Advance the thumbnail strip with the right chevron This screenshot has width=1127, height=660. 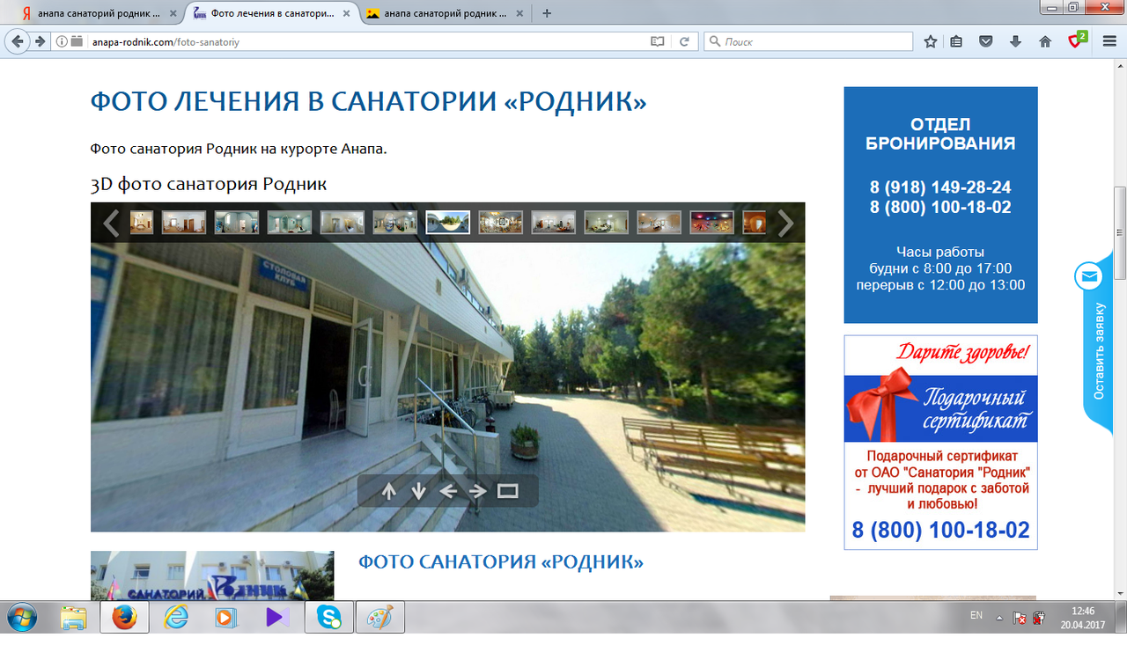pyautogui.click(x=784, y=223)
